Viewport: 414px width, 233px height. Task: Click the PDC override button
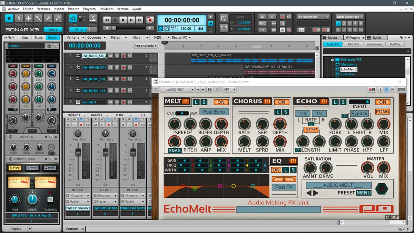[x=263, y=23]
